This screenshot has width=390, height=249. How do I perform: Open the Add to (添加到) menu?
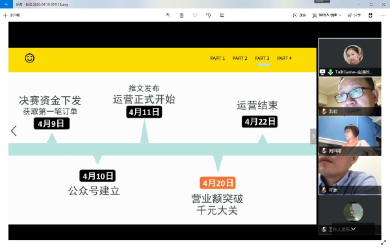pos(12,15)
